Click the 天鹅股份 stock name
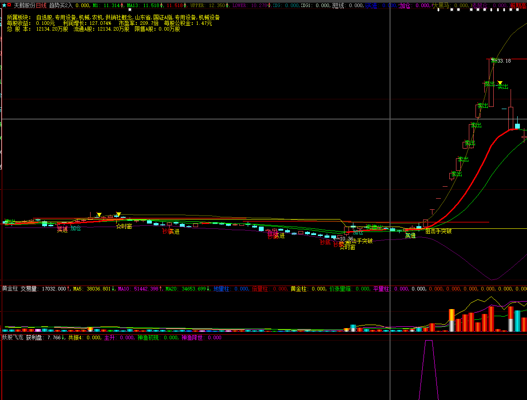This screenshot has height=400, width=527. pos(24,5)
